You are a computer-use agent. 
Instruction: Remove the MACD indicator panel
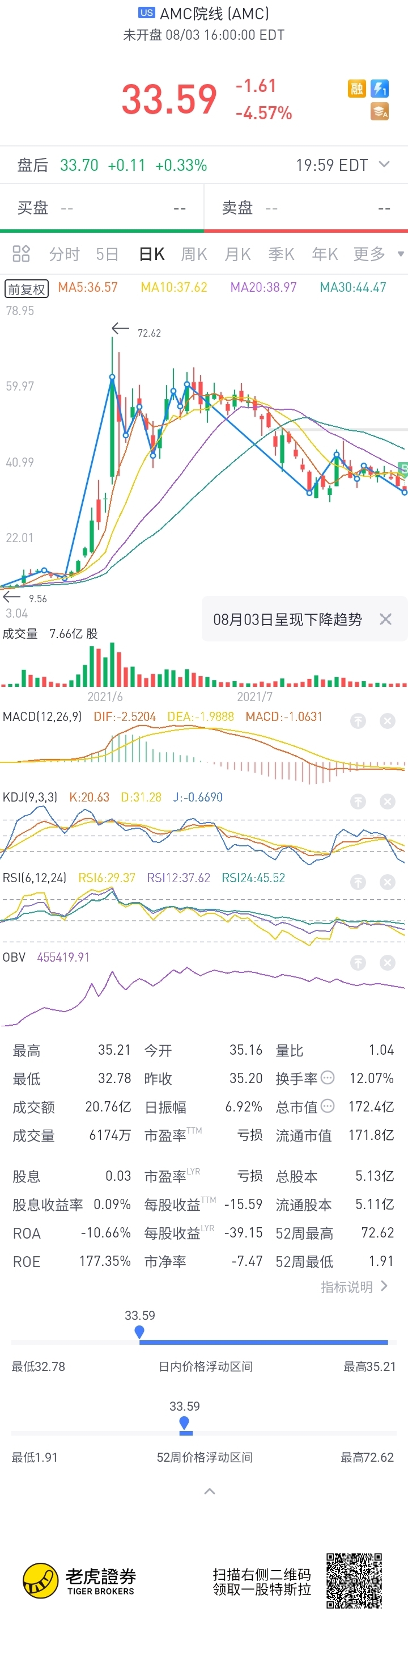click(x=388, y=721)
